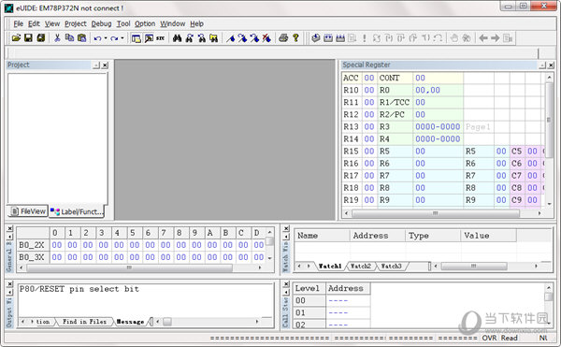Switch to the FileView tab
This screenshot has height=347, width=561.
pyautogui.click(x=28, y=211)
